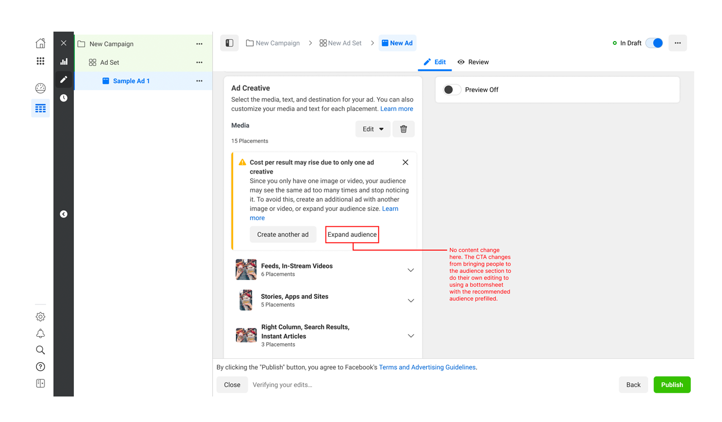Expand Feeds, In-Stream Videos placements
Image resolution: width=722 pixels, height=422 pixels.
tap(410, 270)
